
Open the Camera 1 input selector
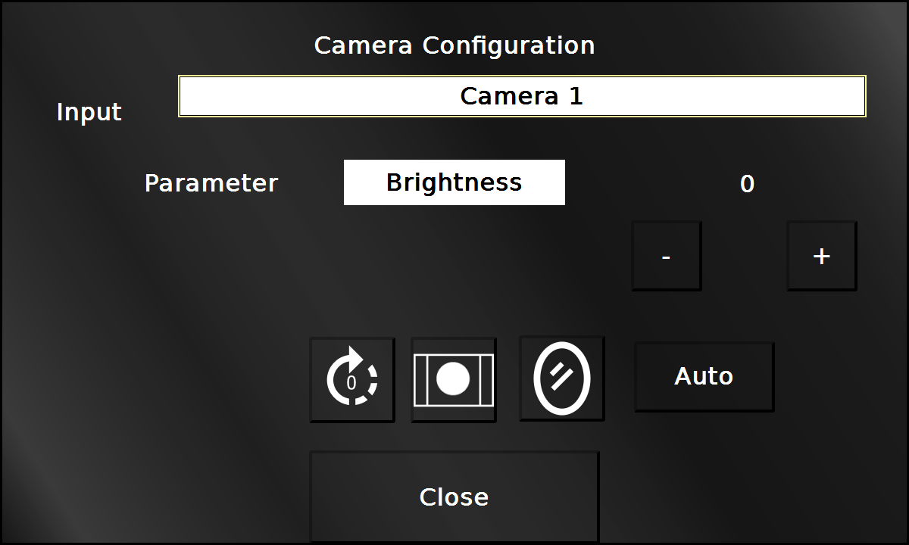522,96
